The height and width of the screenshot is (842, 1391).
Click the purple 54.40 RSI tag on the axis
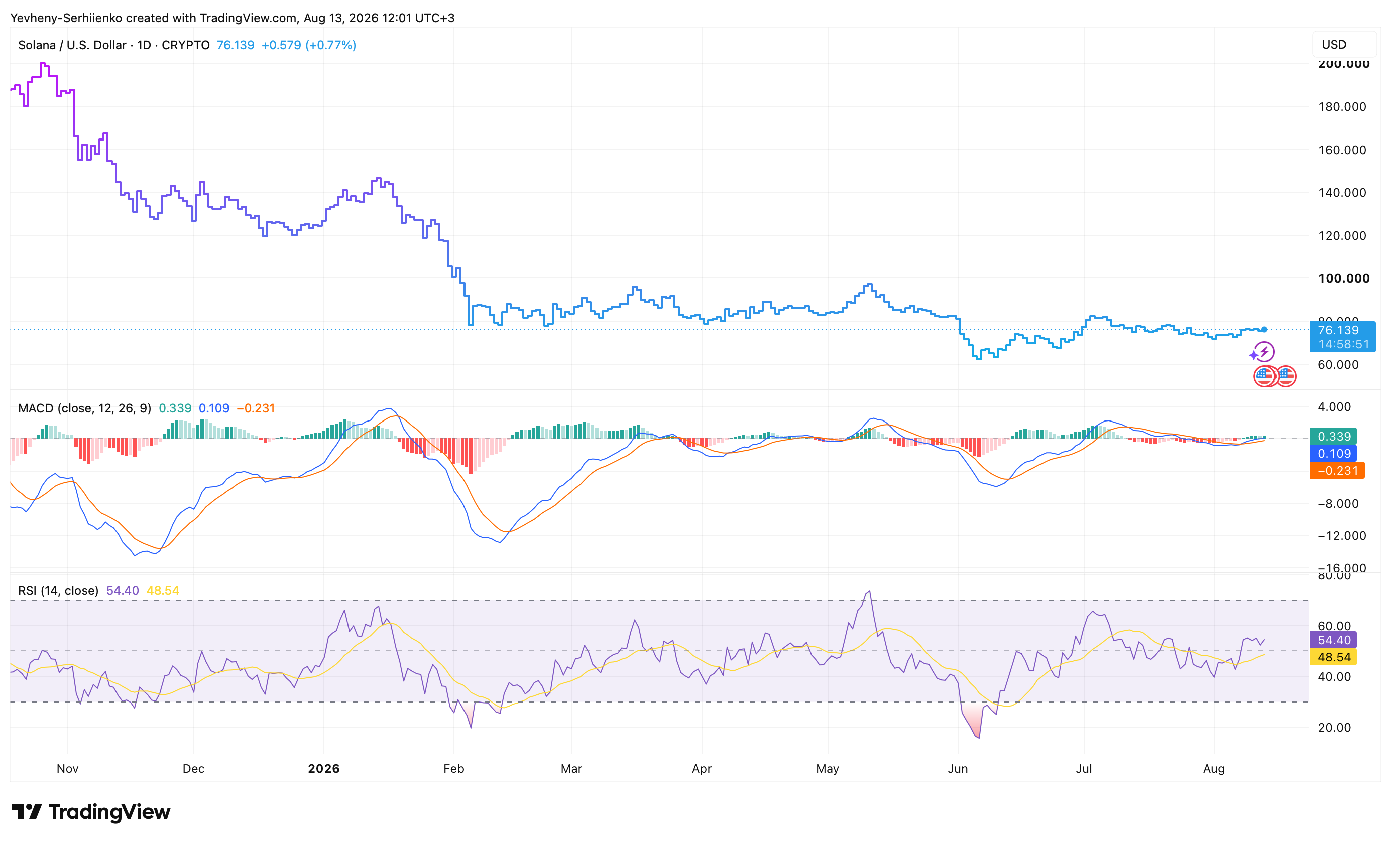[x=1333, y=640]
